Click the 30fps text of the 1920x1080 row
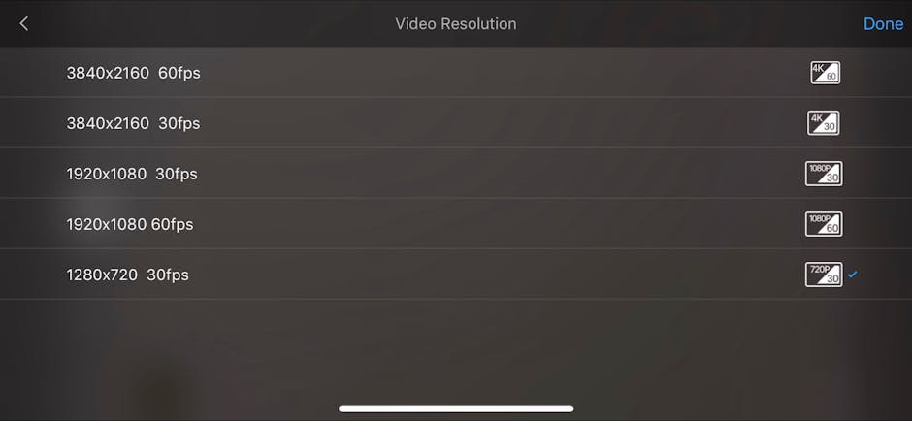Viewport: 912px width, 421px height. (x=177, y=174)
